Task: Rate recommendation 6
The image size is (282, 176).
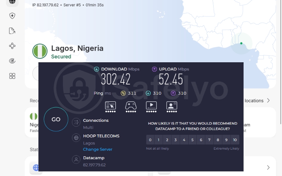Action: (201, 140)
